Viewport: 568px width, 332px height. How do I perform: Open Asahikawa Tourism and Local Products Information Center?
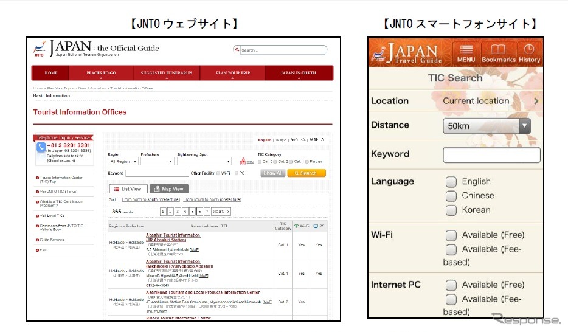tap(203, 292)
